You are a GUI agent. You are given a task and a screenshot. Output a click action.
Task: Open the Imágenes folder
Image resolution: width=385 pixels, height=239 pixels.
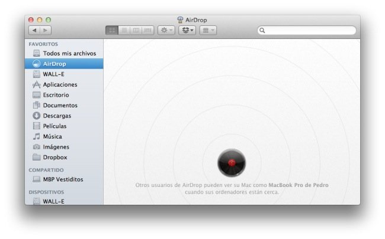pos(56,147)
